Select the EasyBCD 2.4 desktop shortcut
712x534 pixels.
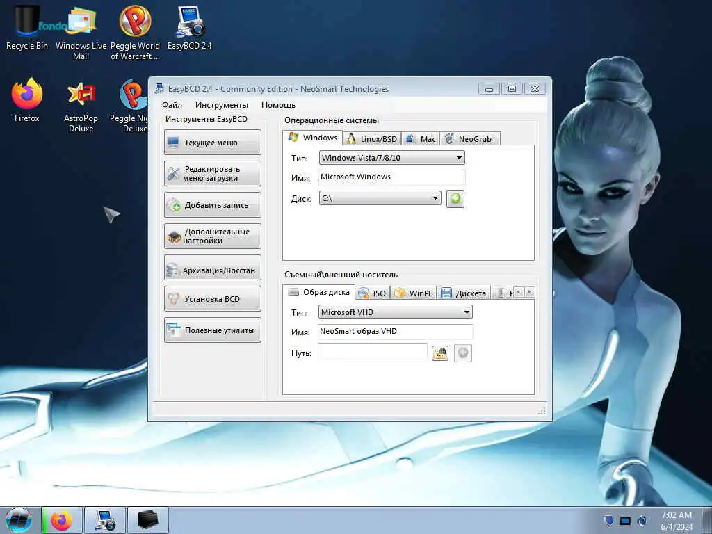pos(189,27)
